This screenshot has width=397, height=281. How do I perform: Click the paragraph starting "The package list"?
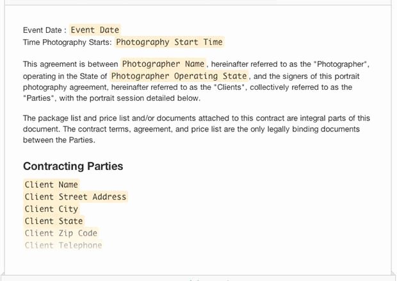pos(197,129)
